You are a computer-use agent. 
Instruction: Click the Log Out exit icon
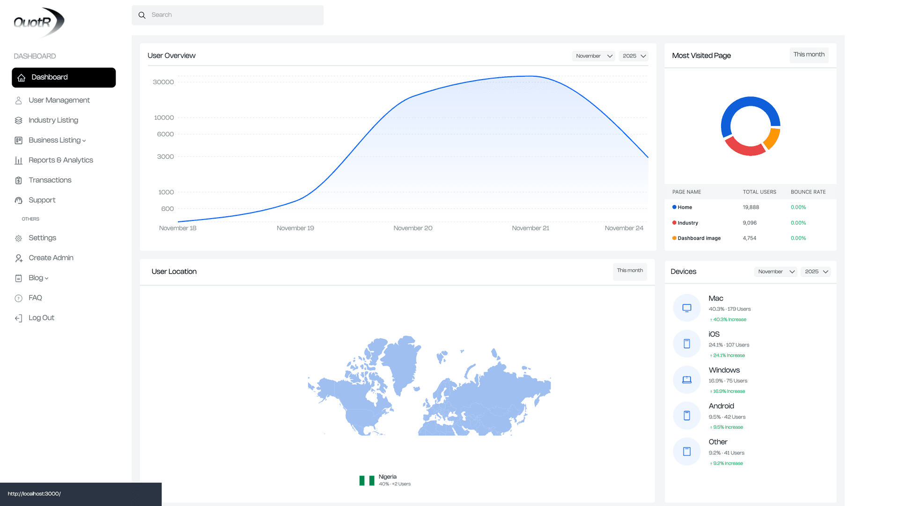(18, 318)
